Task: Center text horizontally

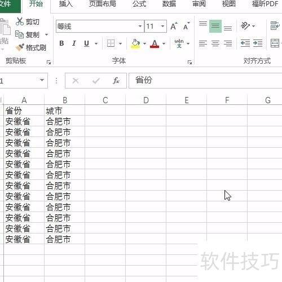Action: click(x=215, y=43)
